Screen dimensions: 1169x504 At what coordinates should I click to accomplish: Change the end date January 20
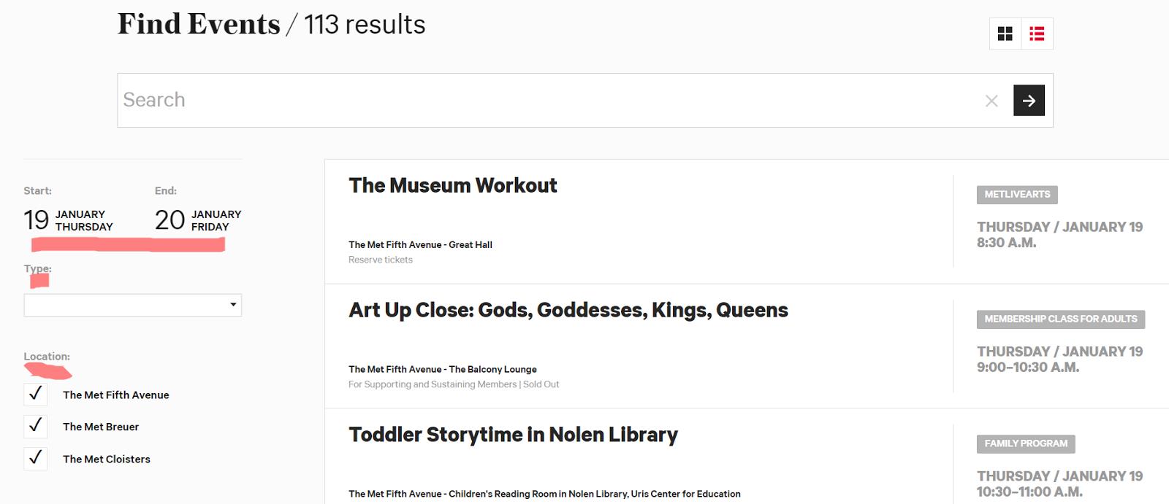(198, 220)
